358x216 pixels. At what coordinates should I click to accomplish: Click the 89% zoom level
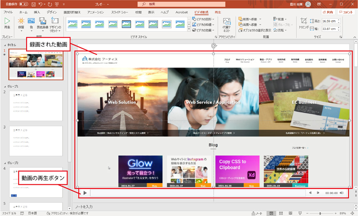tap(343, 213)
